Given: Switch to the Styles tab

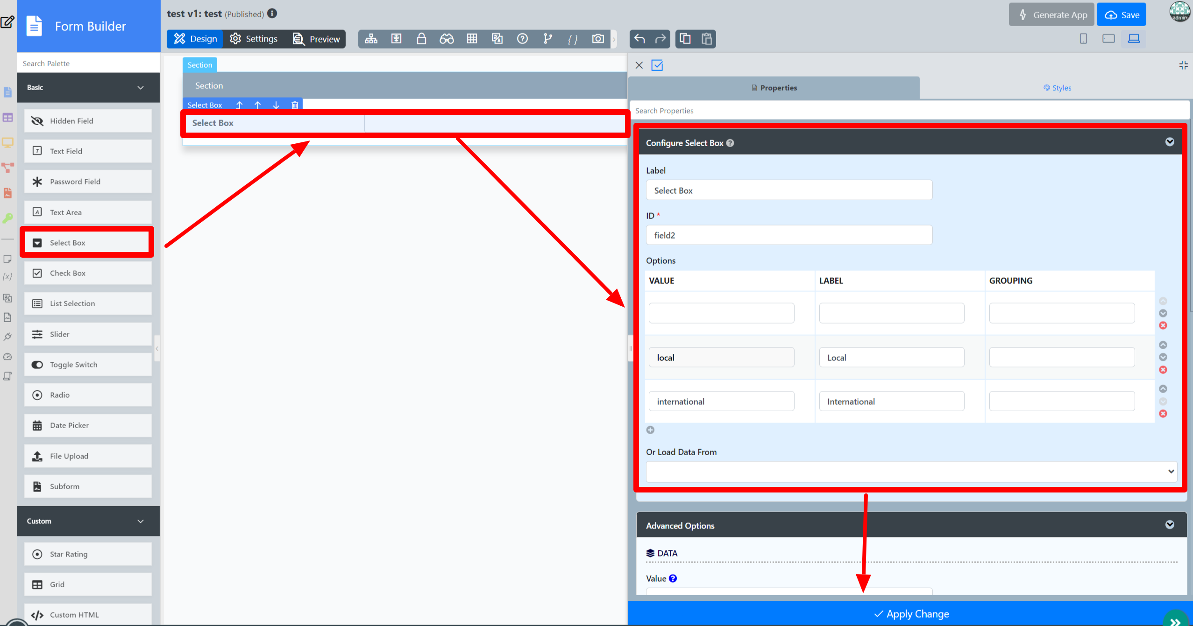Looking at the screenshot, I should pyautogui.click(x=1057, y=88).
